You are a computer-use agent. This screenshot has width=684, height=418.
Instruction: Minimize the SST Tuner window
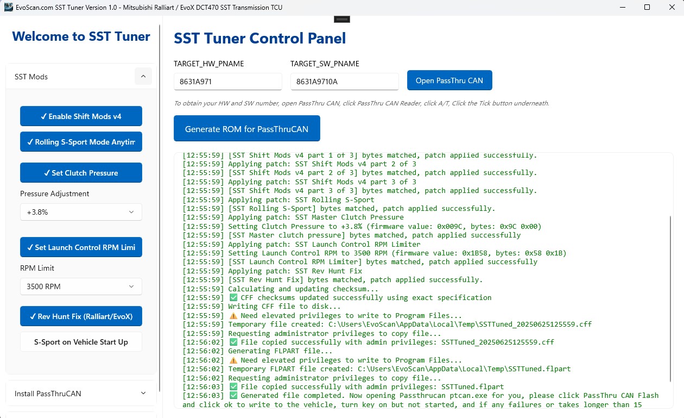(622, 8)
